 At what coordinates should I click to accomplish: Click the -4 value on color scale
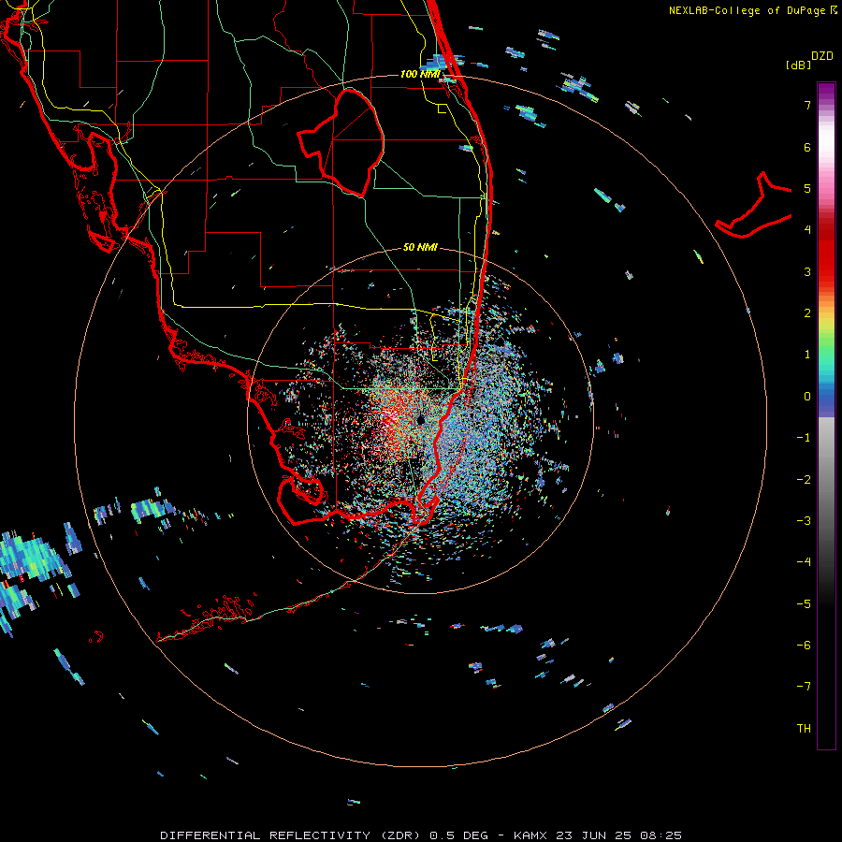(x=804, y=561)
